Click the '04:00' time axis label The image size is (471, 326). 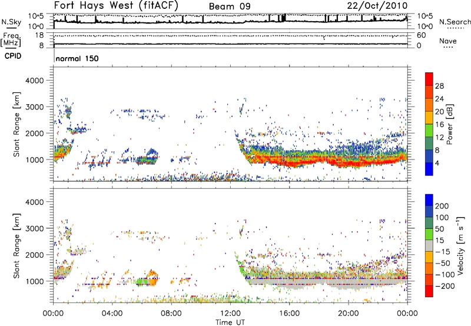tap(112, 314)
